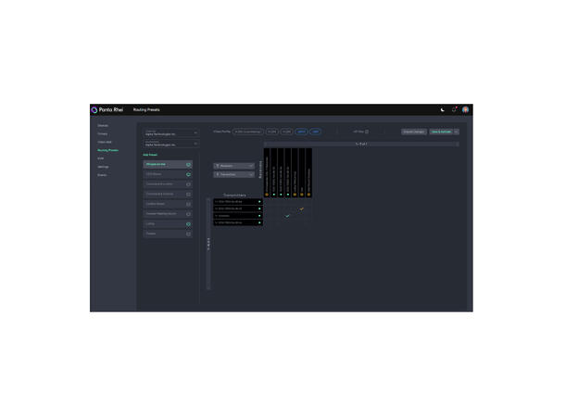
Task: Open the dropdown arrow beside Save & Activate
Action: pyautogui.click(x=457, y=132)
